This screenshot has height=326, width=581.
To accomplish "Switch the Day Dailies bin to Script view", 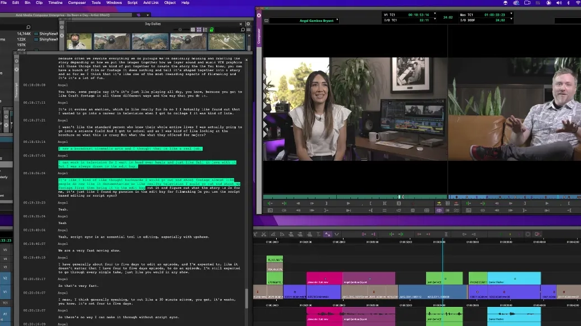I will [199, 29].
